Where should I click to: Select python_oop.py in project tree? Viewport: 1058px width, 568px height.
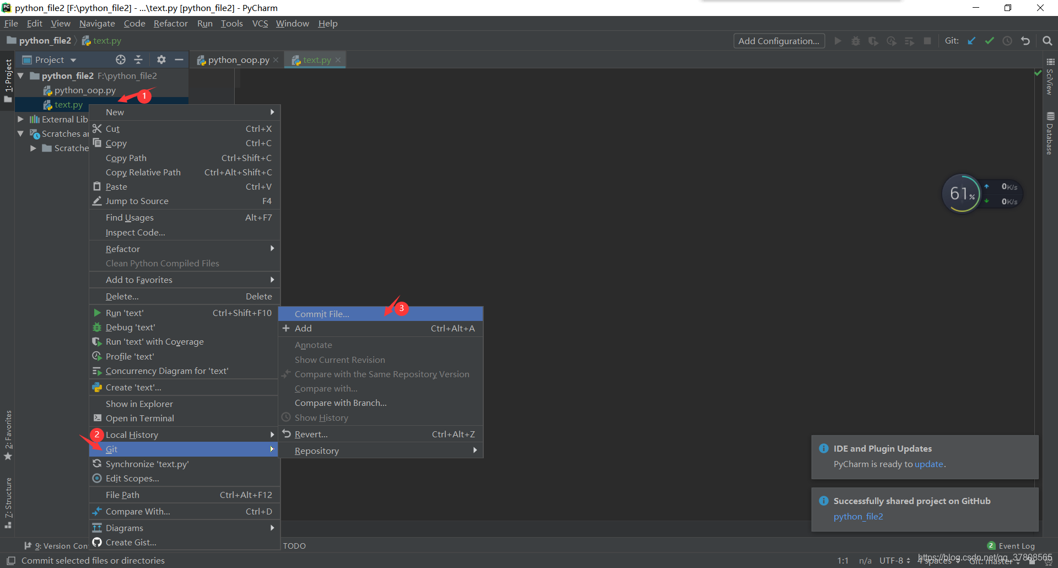(x=85, y=90)
